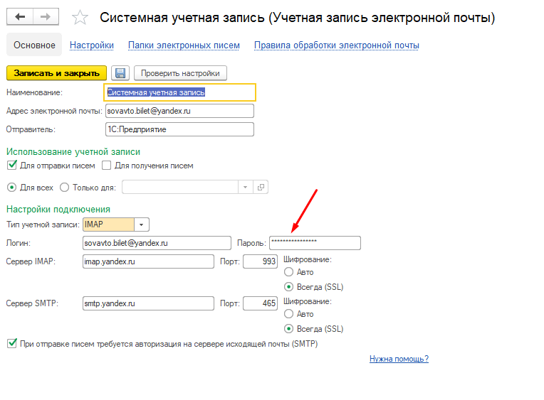
Task: Select the Только для radio button
Action: pyautogui.click(x=65, y=187)
